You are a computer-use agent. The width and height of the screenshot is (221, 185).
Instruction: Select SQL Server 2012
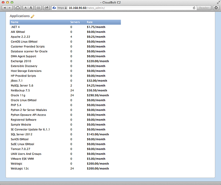click(x=21, y=135)
